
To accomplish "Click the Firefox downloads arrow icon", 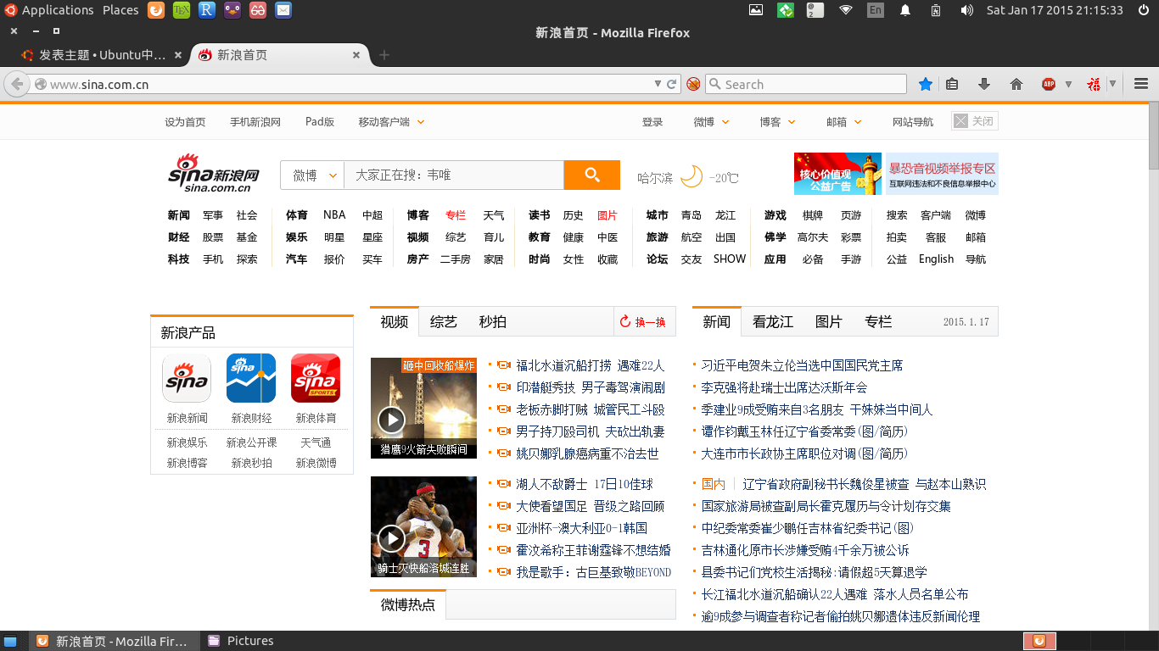I will coord(984,84).
